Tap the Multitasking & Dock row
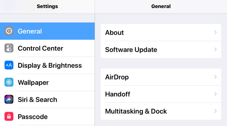227x126 pixels. (161, 111)
